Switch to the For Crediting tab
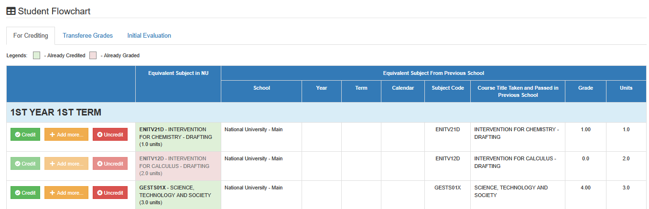 [x=31, y=36]
